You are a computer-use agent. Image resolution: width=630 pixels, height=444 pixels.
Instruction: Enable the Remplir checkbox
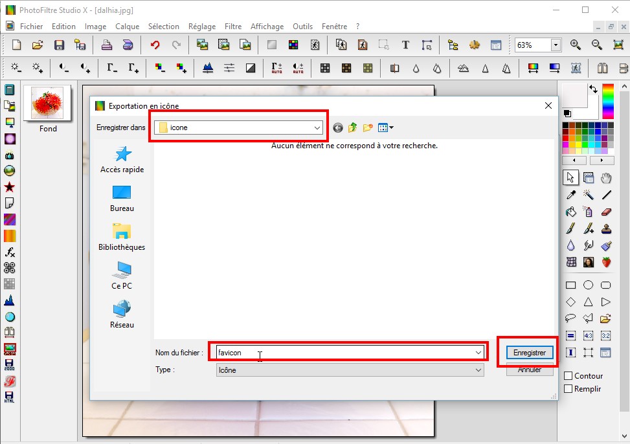(x=568, y=388)
